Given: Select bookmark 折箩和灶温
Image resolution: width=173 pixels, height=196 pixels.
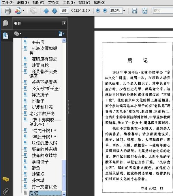Looking at the screenshot, I should coord(42,107).
